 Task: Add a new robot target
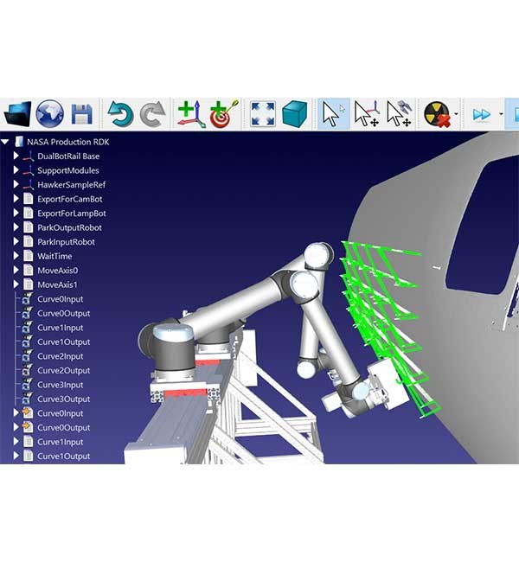coord(223,113)
